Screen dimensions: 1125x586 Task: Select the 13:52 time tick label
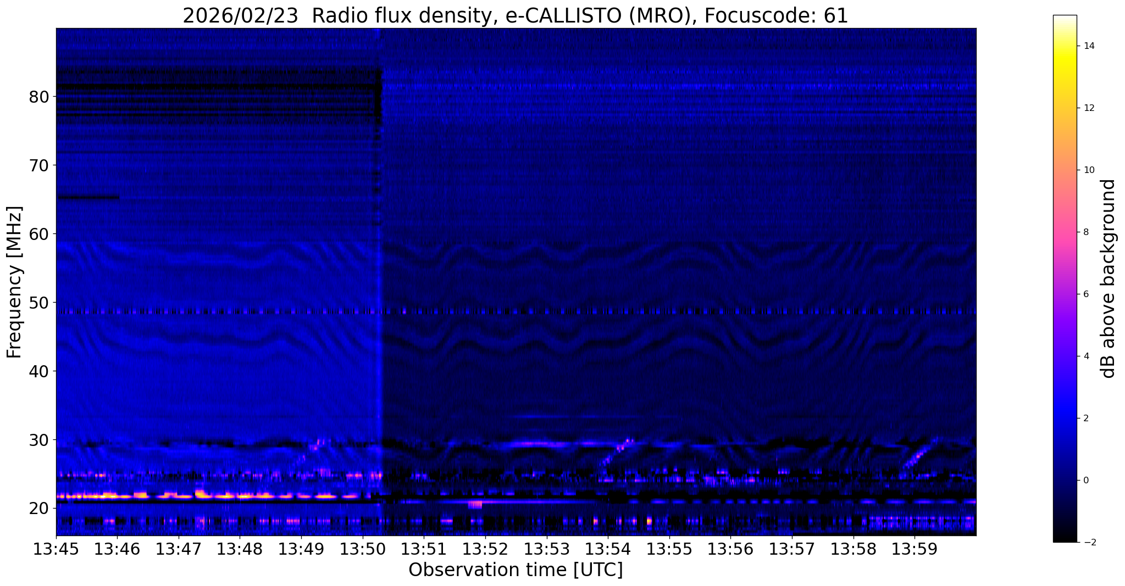(485, 549)
